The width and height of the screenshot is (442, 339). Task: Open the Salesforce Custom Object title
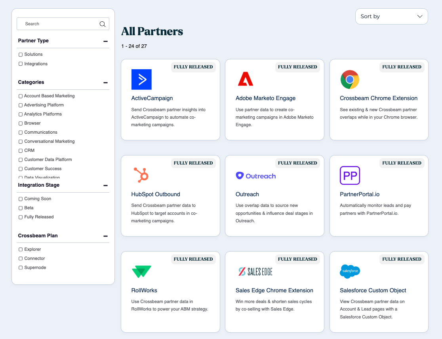click(x=373, y=290)
